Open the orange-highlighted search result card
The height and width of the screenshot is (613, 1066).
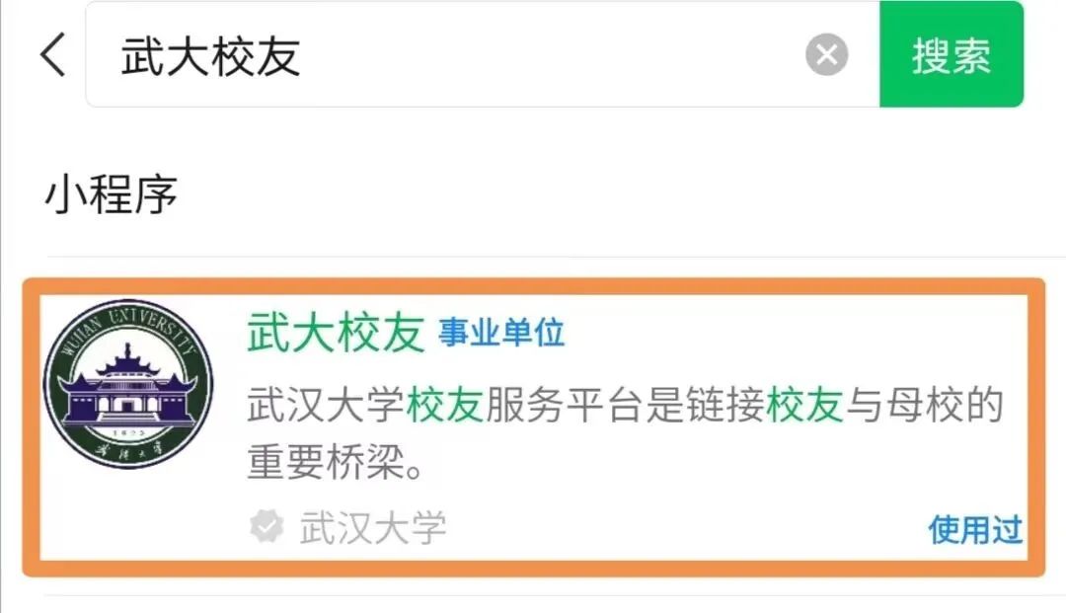click(534, 427)
